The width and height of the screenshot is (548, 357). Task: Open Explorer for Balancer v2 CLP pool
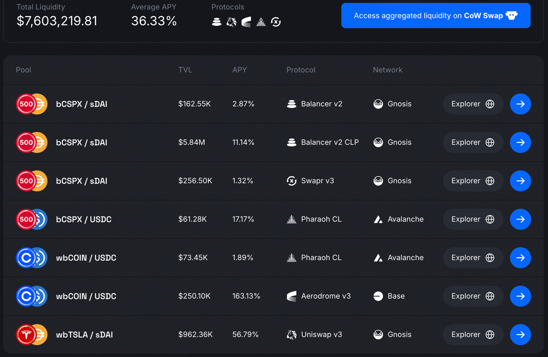pyautogui.click(x=473, y=142)
